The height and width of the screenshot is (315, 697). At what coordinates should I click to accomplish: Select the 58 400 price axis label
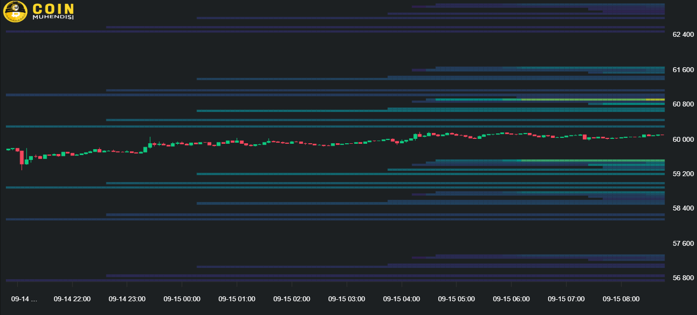[x=683, y=208]
